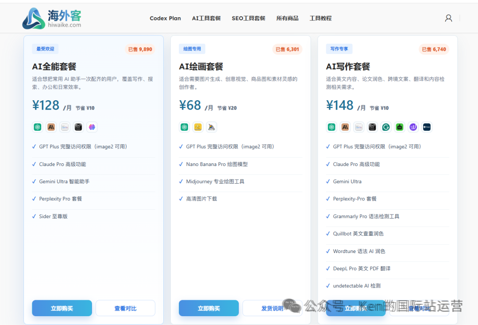Viewport: 478px width, 325px height.
Task: Click 查看对比 in AI全能套餐 card
Action: 125,308
